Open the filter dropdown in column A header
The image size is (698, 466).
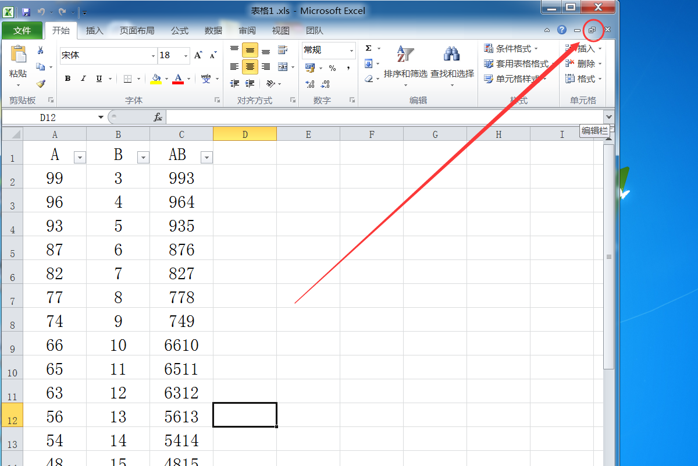tap(80, 158)
